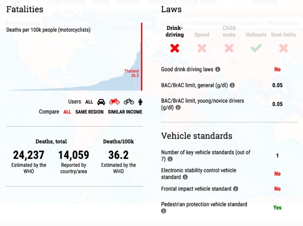Select the bicycle users icon

[129, 102]
